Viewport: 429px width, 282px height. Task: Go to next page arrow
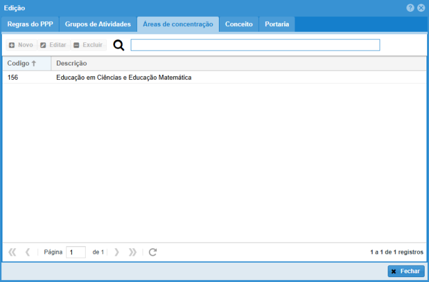117,252
